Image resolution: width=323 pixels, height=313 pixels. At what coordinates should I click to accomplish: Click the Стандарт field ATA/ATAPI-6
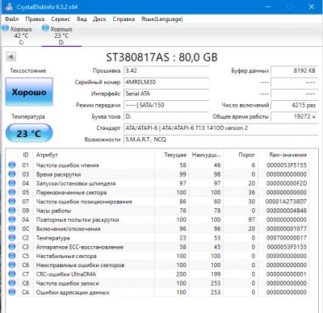(x=220, y=128)
